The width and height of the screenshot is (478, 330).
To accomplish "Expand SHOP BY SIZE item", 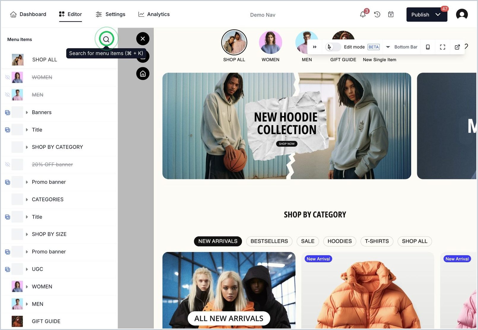I will tap(27, 234).
